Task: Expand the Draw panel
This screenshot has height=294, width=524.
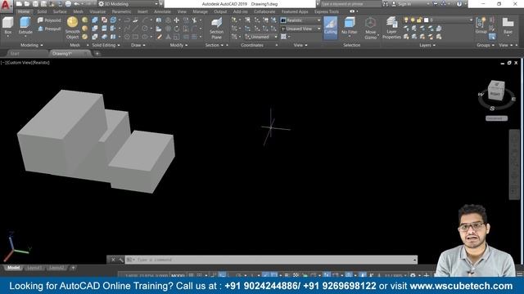Action: (138, 45)
